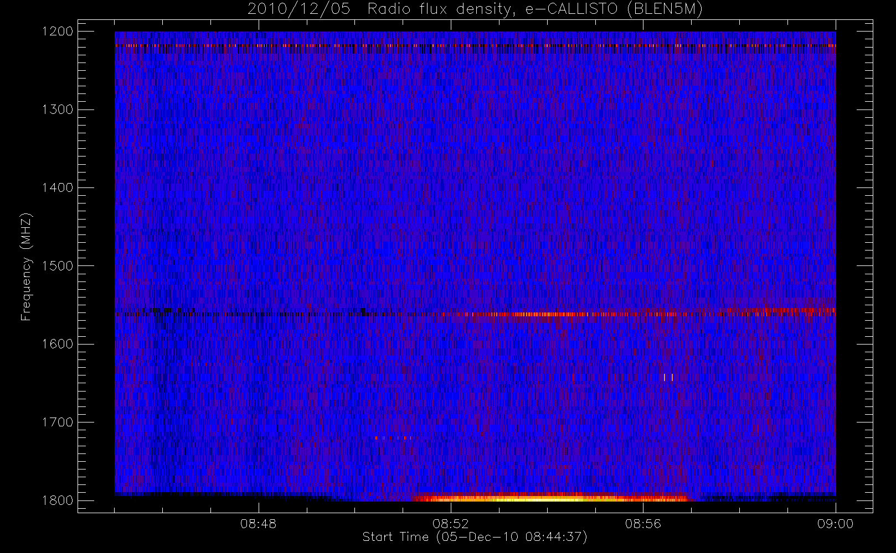The width and height of the screenshot is (896, 553).
Task: Click the orange interference line near 1220 MHz
Action: pos(475,46)
